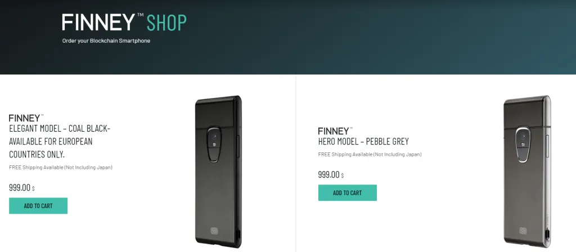The image size is (576, 252).
Task: Click FINNEY logo above the Hero Model
Action: [x=335, y=130]
